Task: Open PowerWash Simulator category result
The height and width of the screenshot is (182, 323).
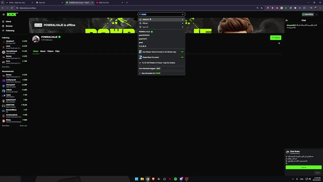Action: [161, 57]
